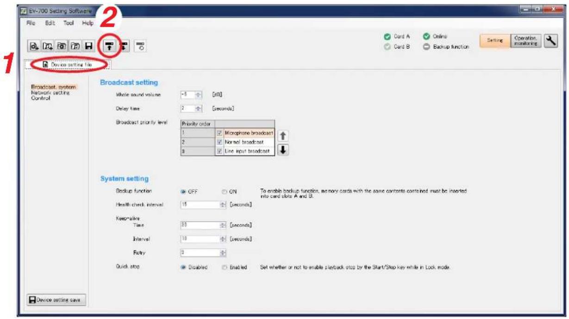Click the device refresh toolbar icon

pyautogui.click(x=141, y=45)
